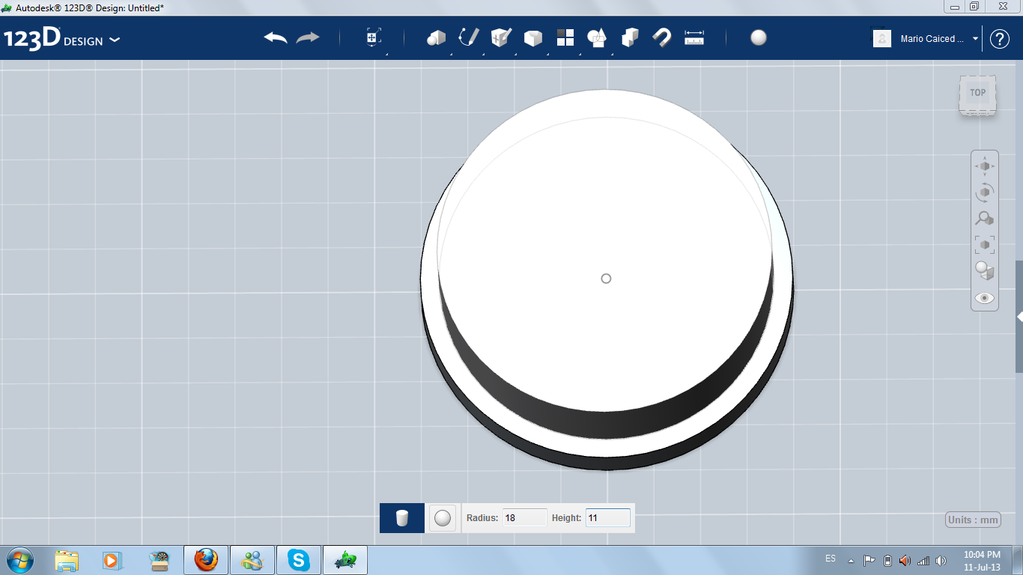Select the Measure ruler tool
The width and height of the screenshot is (1023, 575).
click(694, 37)
